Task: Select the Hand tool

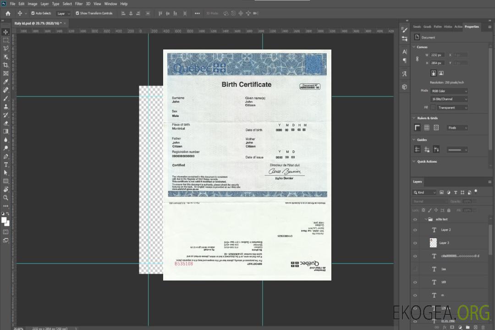Action: 5,189
